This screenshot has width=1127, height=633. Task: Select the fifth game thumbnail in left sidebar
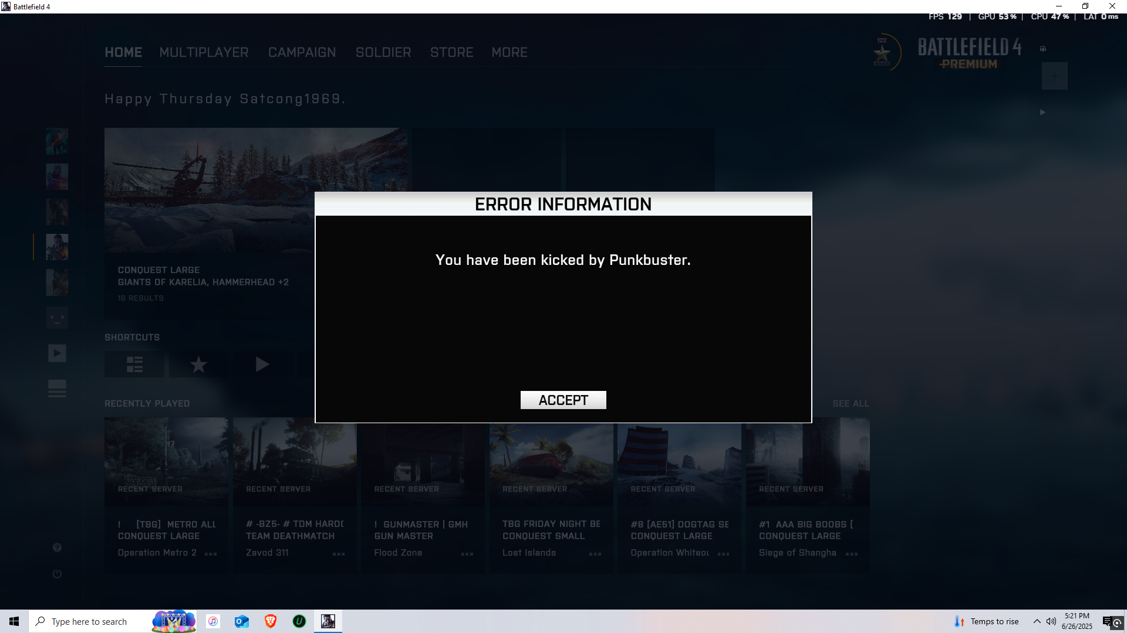pyautogui.click(x=57, y=282)
